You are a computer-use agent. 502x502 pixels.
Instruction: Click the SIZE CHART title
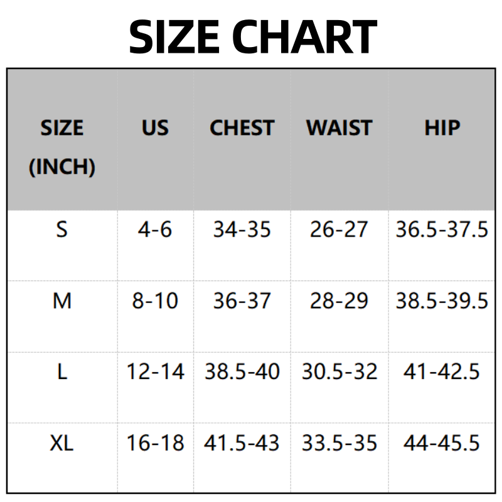pyautogui.click(x=252, y=36)
